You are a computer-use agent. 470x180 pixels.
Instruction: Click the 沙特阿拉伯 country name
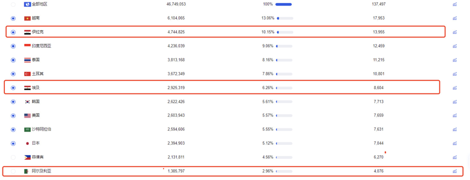41,129
